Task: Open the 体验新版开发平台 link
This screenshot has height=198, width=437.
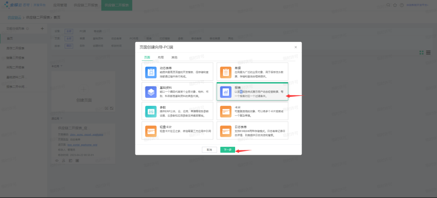Action: click(417, 5)
